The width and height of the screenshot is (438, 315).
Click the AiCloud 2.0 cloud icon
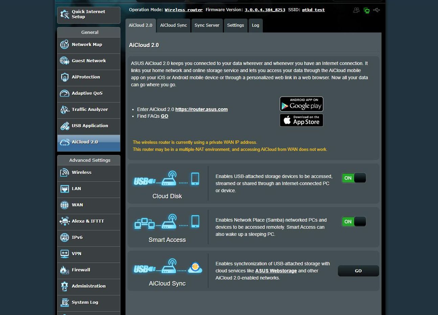point(64,142)
